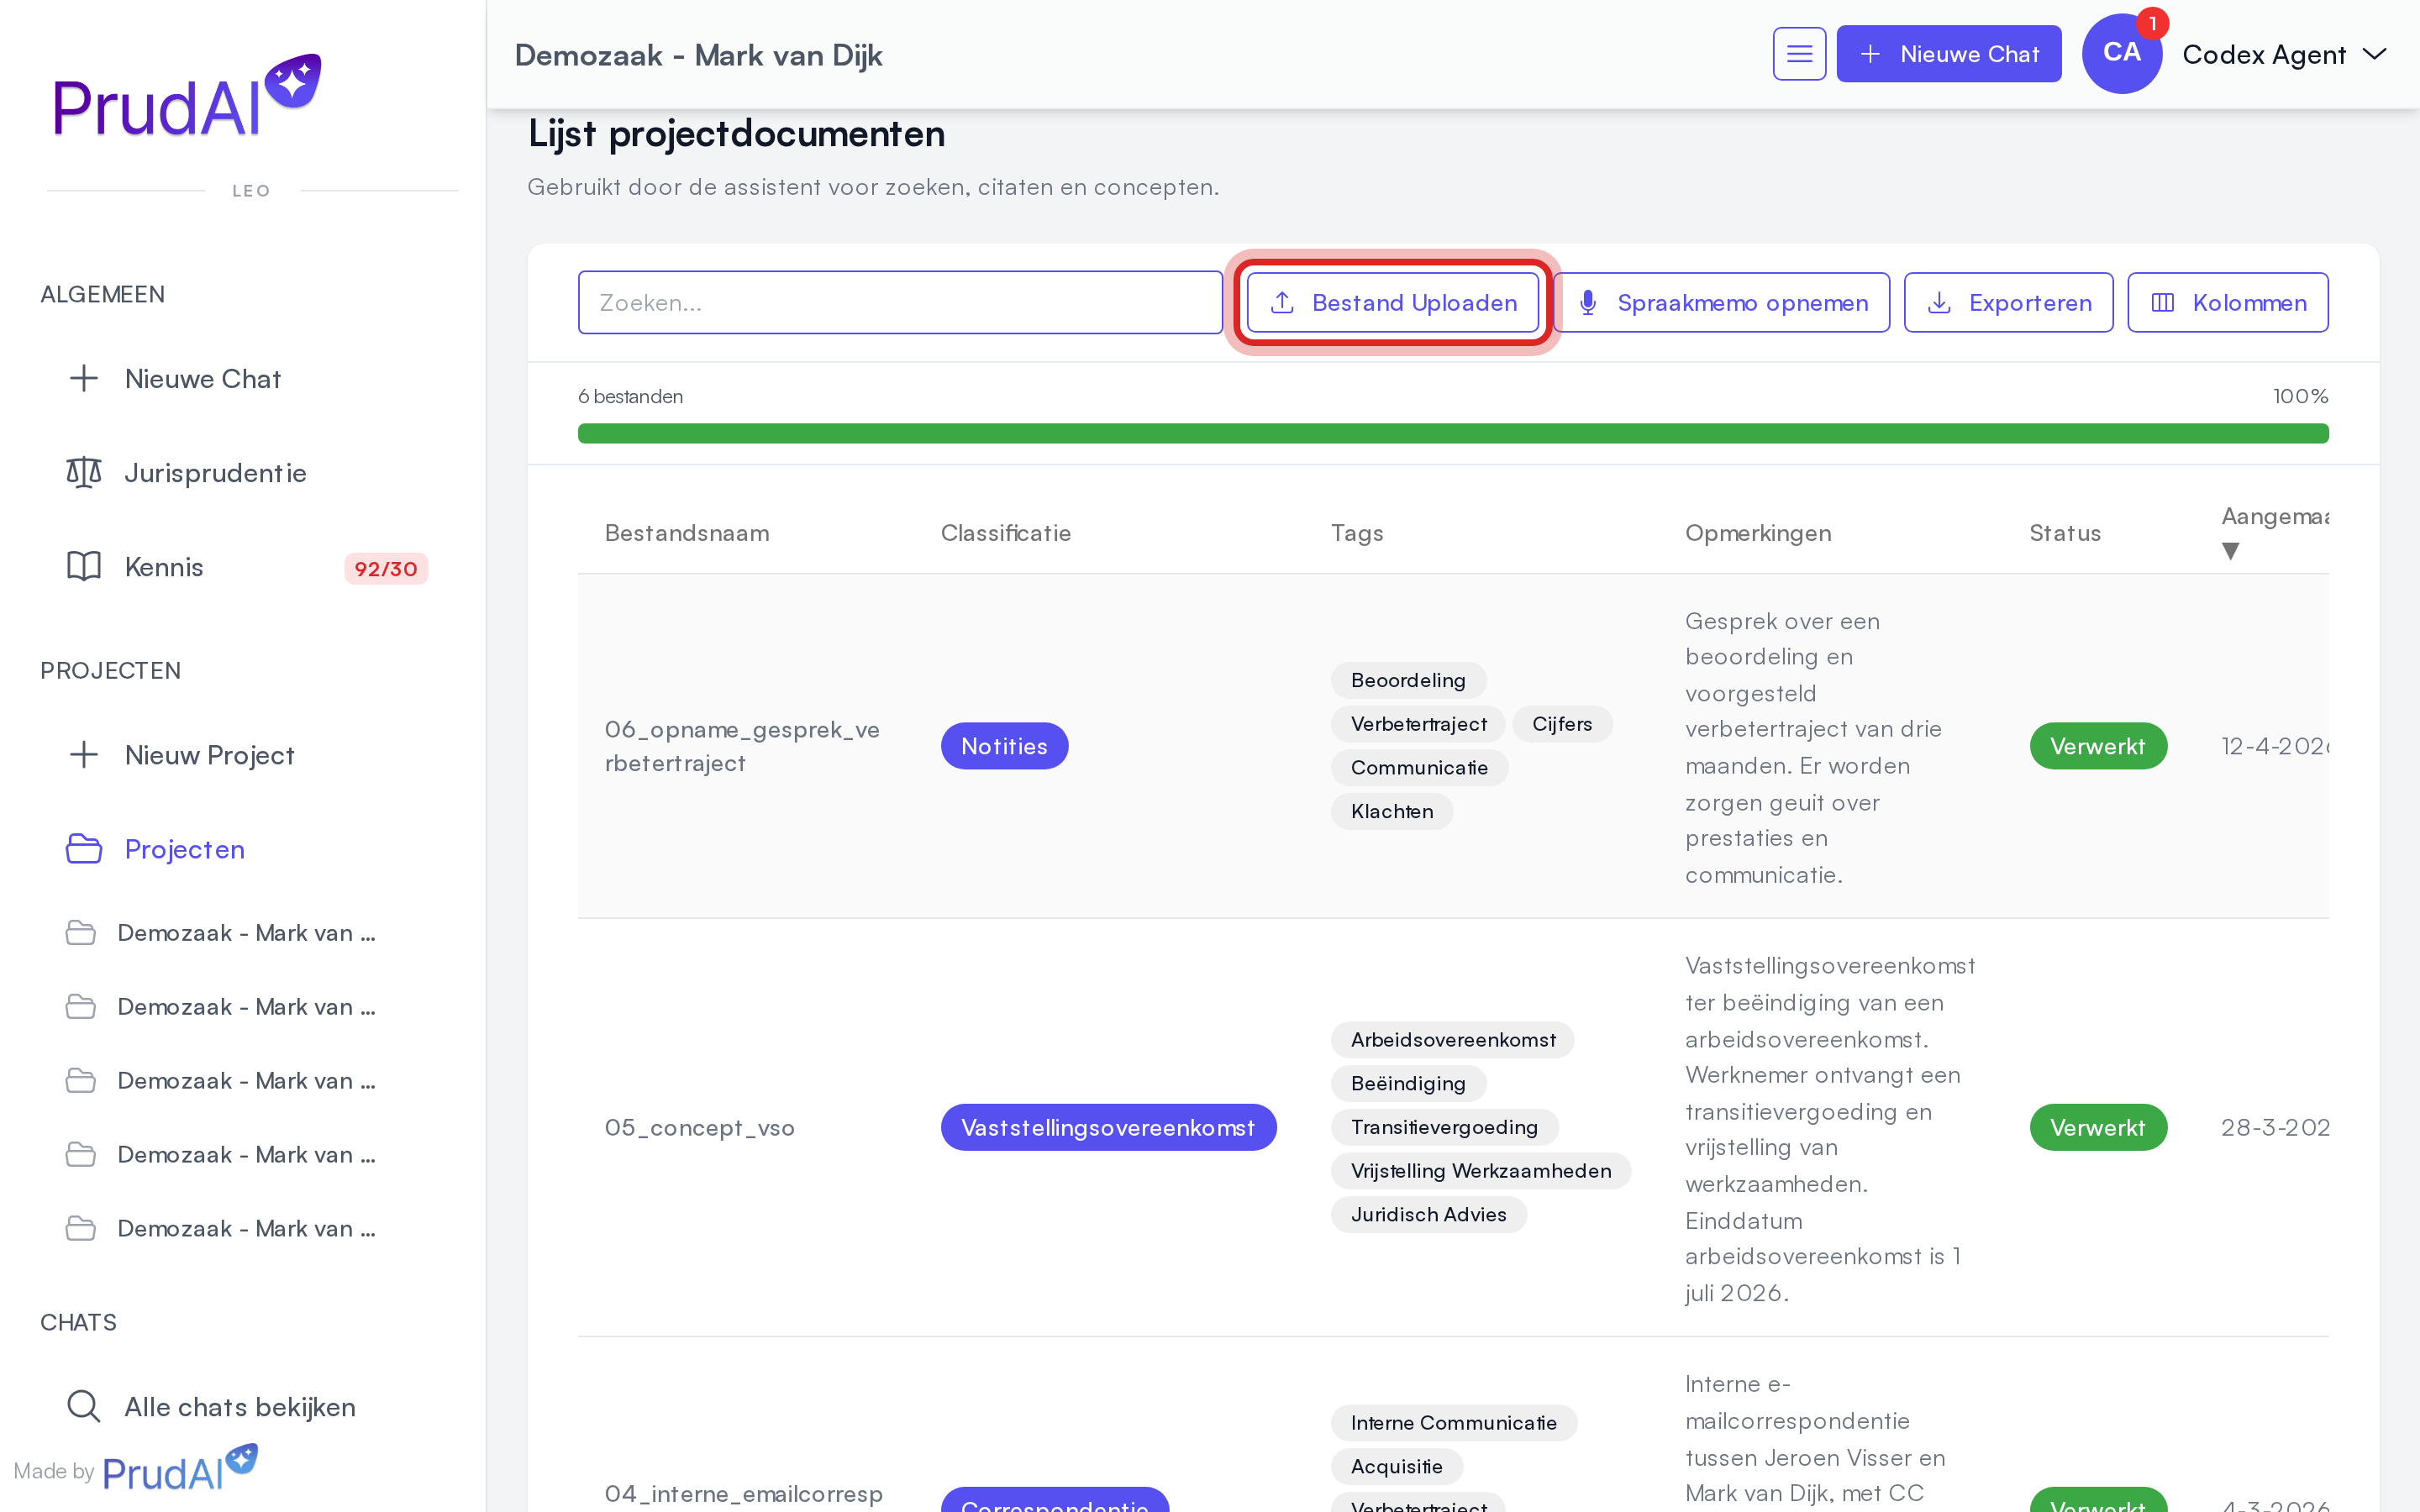Click the Beëindiging tag

click(x=1408, y=1083)
